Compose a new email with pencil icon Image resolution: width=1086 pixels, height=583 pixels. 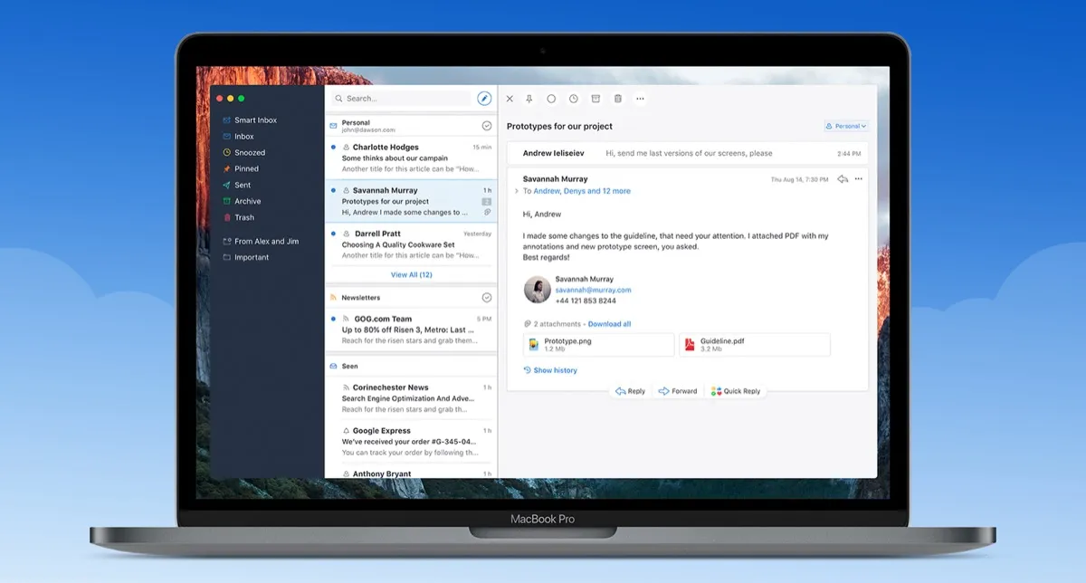(x=484, y=99)
